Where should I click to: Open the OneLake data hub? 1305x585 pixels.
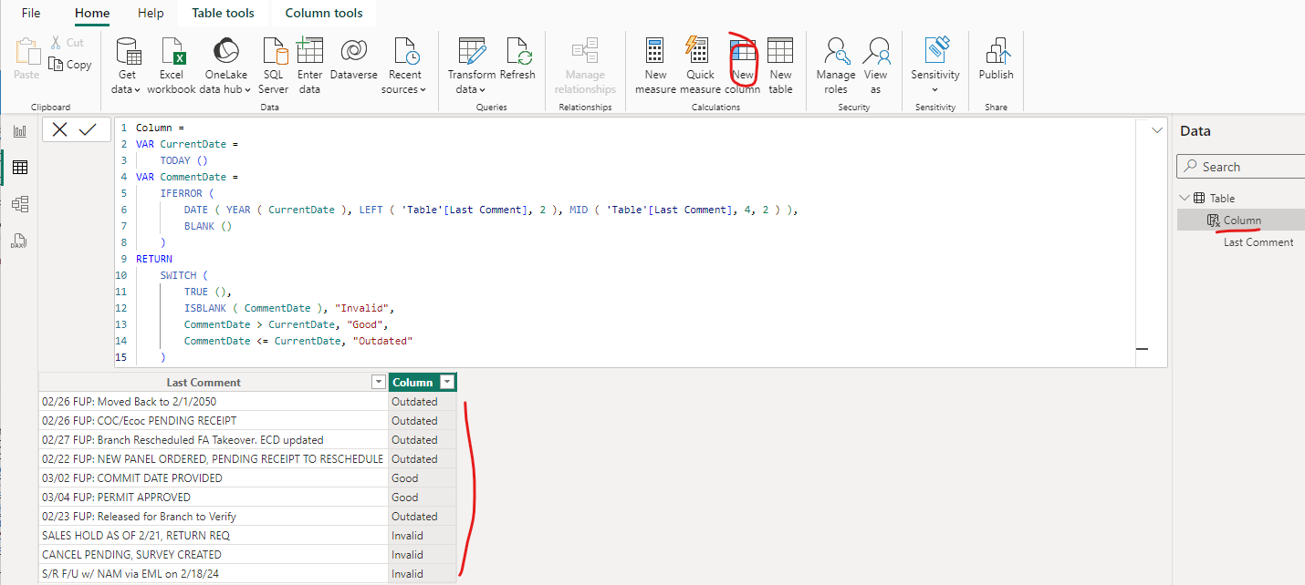pos(225,67)
